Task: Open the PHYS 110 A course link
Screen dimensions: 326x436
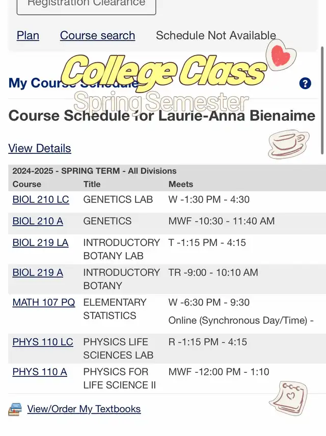Action: pyautogui.click(x=40, y=372)
